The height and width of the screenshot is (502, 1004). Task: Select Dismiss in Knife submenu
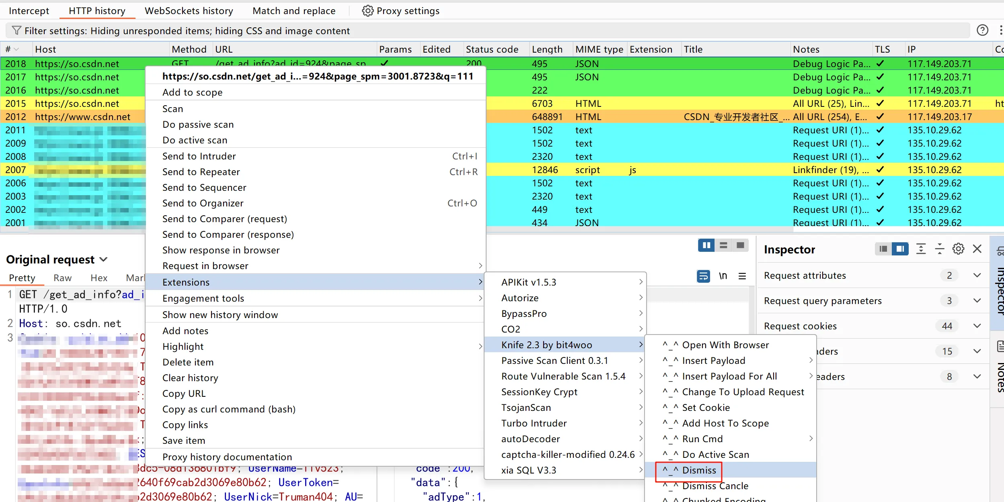[699, 470]
